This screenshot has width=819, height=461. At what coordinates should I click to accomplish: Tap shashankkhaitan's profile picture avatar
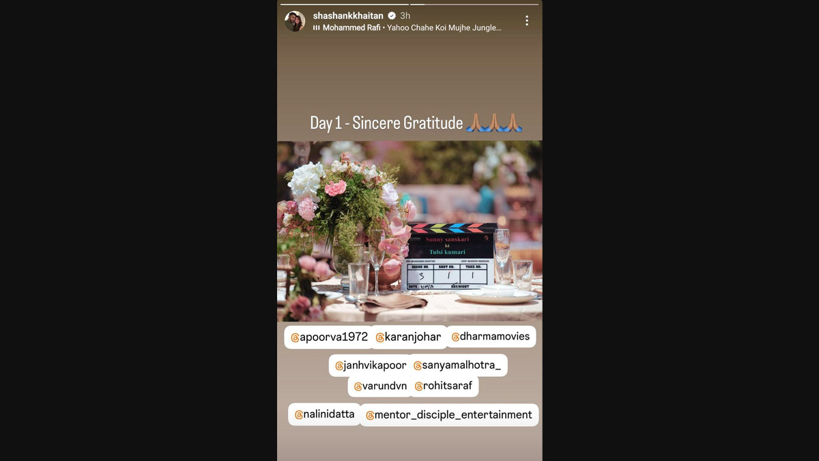295,21
